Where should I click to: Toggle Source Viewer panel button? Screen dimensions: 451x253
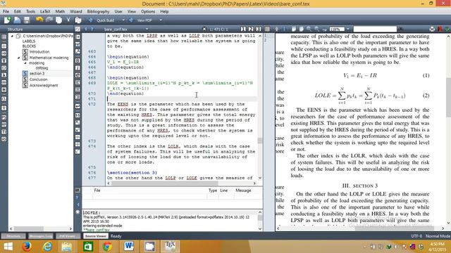point(96,236)
